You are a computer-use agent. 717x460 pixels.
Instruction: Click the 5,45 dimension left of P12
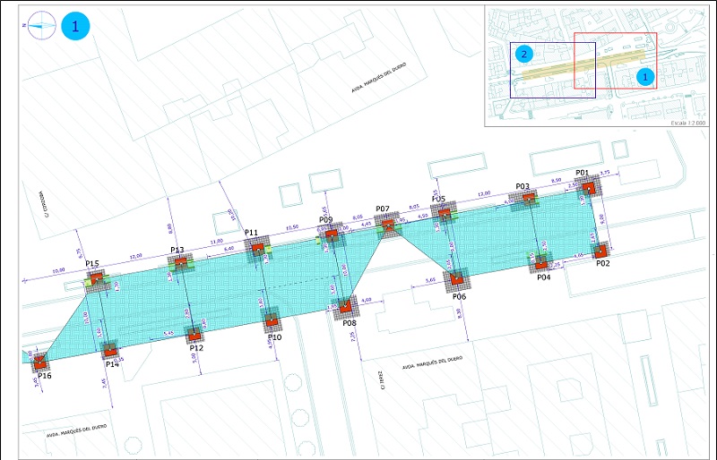click(x=168, y=334)
